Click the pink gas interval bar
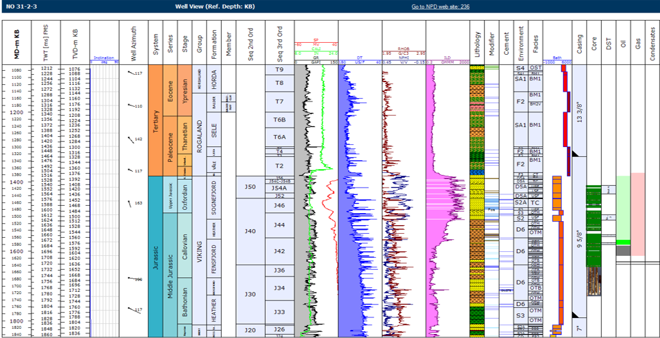Viewport: 660px width, 338px height. 637,214
